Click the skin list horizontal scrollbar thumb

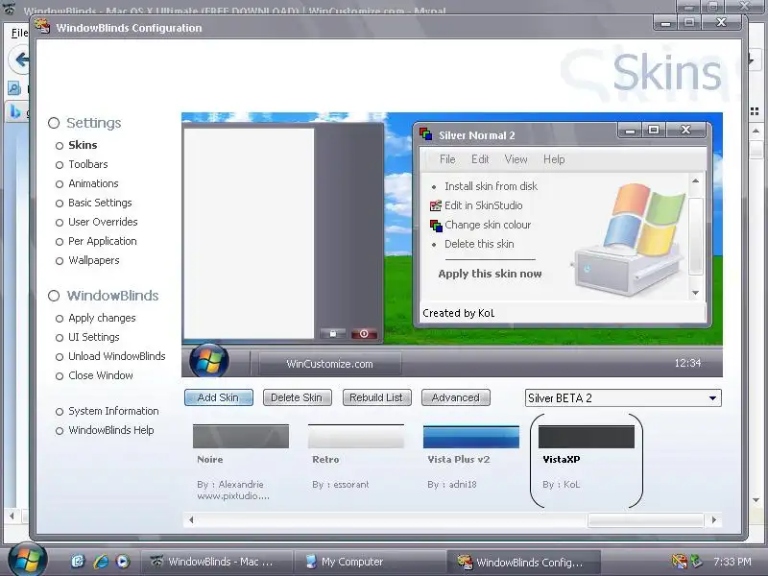[645, 519]
